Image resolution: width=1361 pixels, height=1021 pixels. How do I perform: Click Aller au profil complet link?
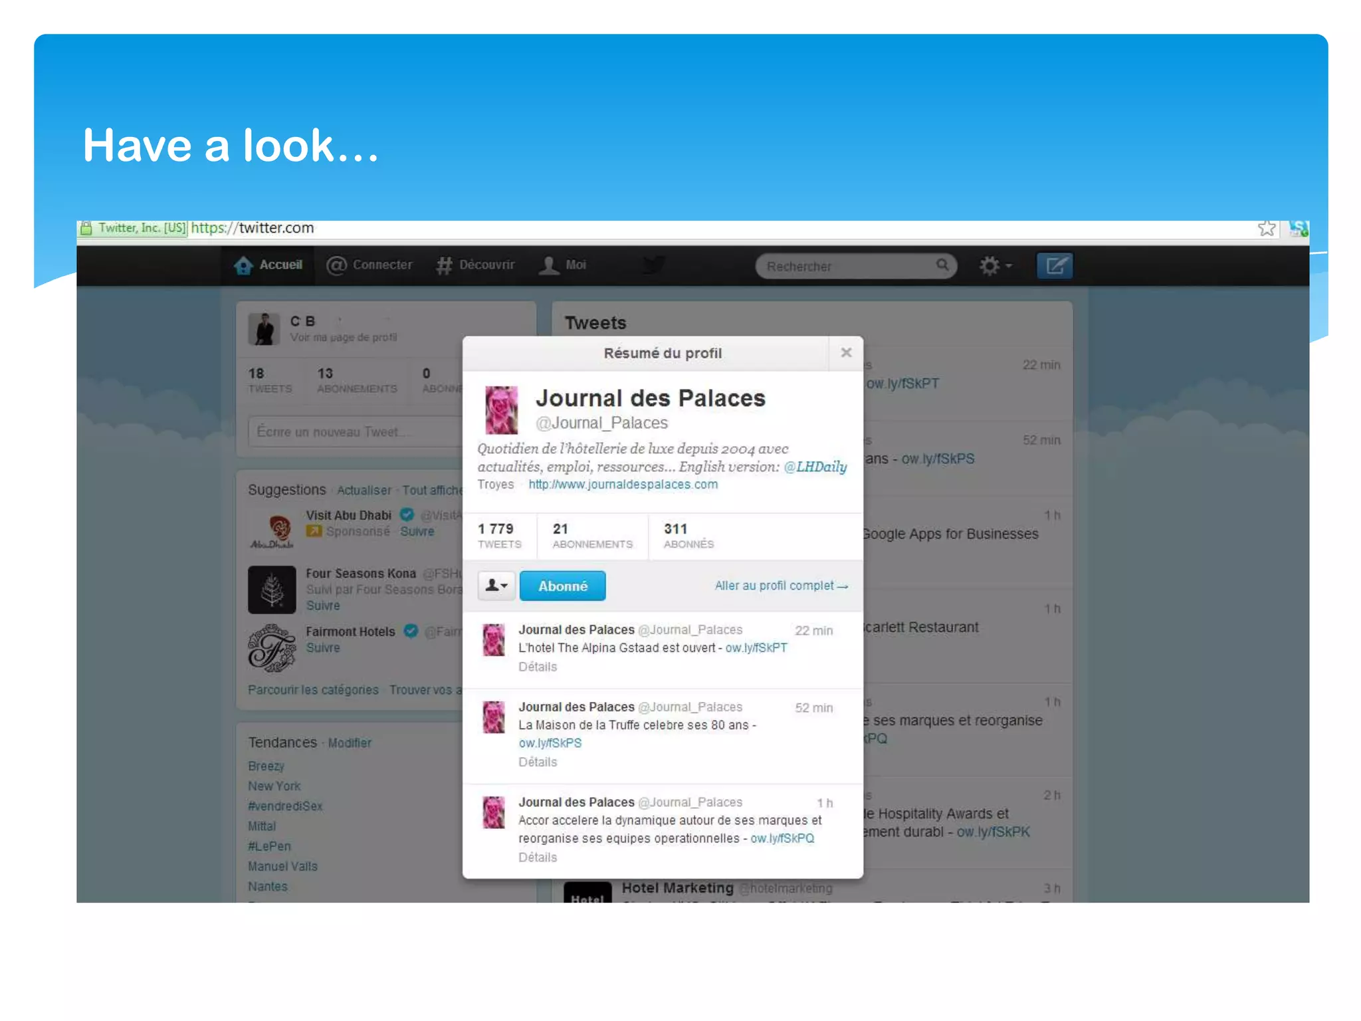pos(781,586)
